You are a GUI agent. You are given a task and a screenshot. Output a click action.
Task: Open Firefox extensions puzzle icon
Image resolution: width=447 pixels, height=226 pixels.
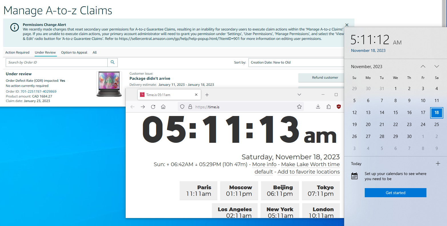click(x=328, y=107)
